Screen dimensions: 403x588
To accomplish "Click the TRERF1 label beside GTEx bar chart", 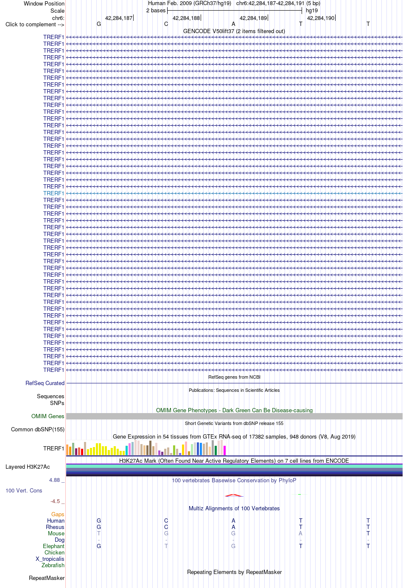I will 53,448.
